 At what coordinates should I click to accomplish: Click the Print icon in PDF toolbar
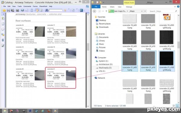point(17,10)
